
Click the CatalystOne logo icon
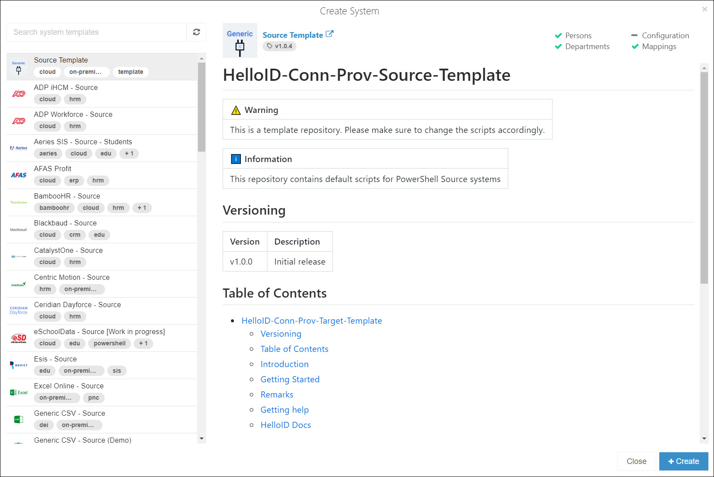click(x=19, y=257)
